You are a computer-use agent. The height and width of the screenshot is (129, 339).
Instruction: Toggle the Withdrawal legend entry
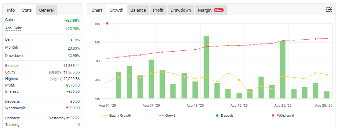coord(283,116)
